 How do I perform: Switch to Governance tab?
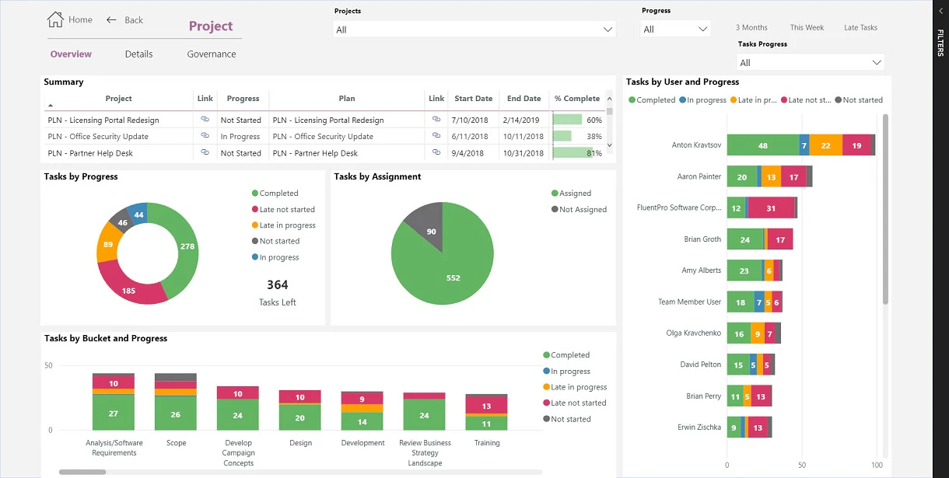coord(212,54)
